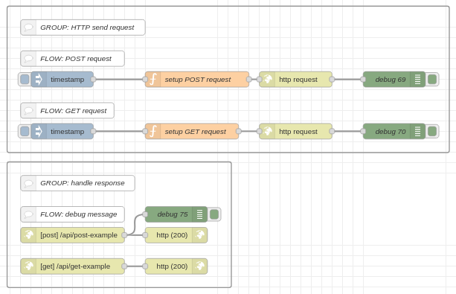Toggle debug 75 output on or off
Image resolution: width=456 pixels, height=294 pixels.
(214, 214)
